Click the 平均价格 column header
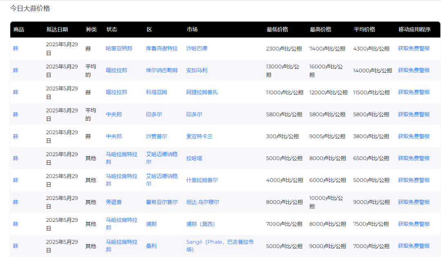 (365, 29)
